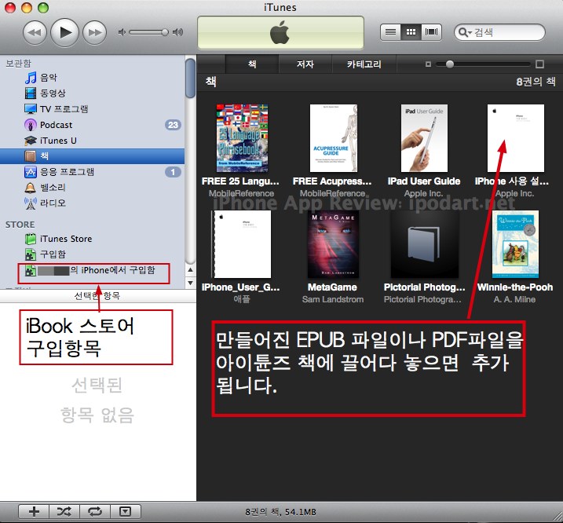Click the add playlist plus button
Viewport: 563px width, 523px height.
point(34,511)
